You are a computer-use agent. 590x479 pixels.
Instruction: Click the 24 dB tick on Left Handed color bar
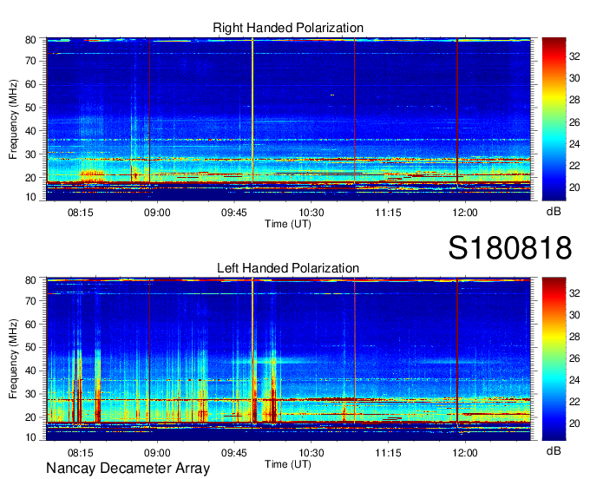(574, 380)
